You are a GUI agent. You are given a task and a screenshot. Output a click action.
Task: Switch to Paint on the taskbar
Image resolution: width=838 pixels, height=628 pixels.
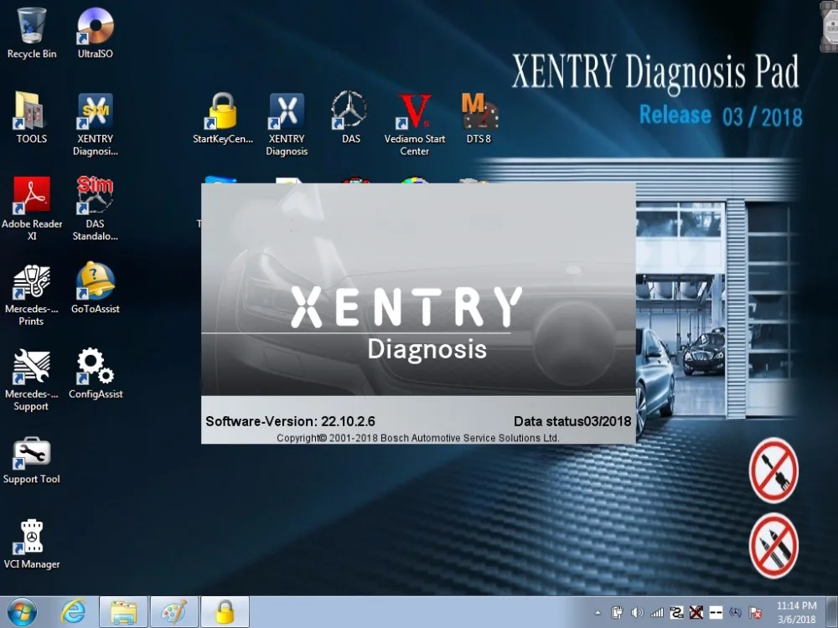(174, 612)
